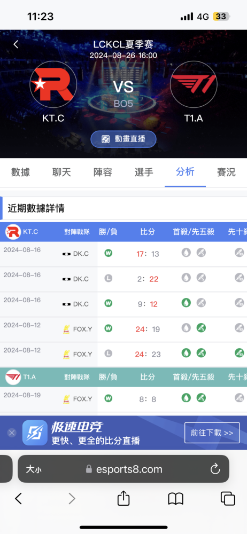Click the win badge in T1.A 8:8 row
This screenshot has width=247, height=534.
(x=108, y=398)
